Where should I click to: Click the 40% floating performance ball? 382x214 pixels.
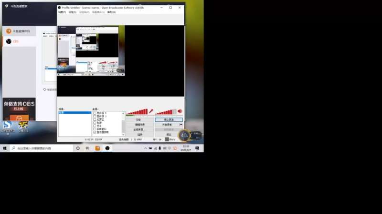pos(184,136)
